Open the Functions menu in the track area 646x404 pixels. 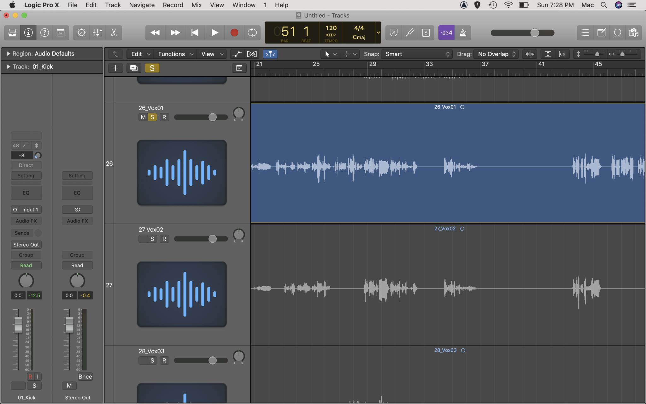click(x=172, y=54)
